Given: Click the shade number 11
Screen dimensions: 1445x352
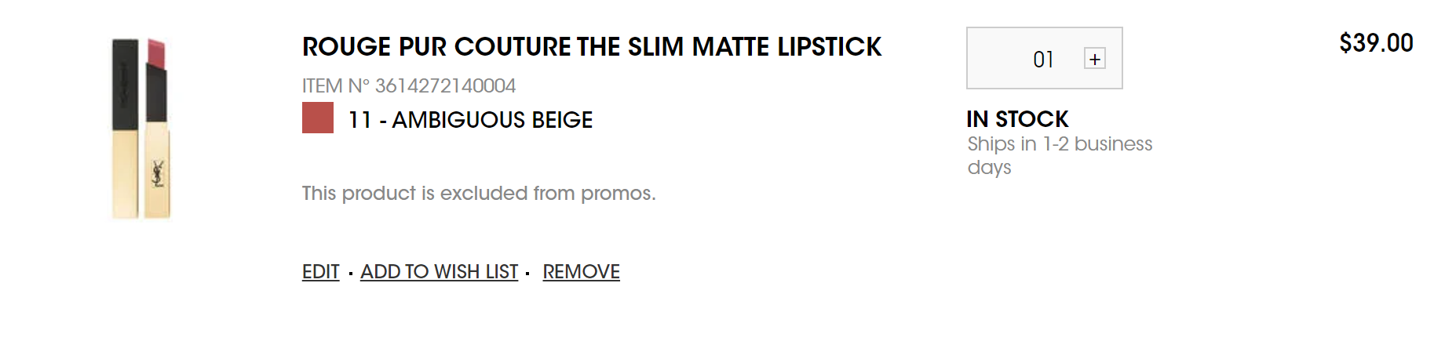Looking at the screenshot, I should click(359, 120).
